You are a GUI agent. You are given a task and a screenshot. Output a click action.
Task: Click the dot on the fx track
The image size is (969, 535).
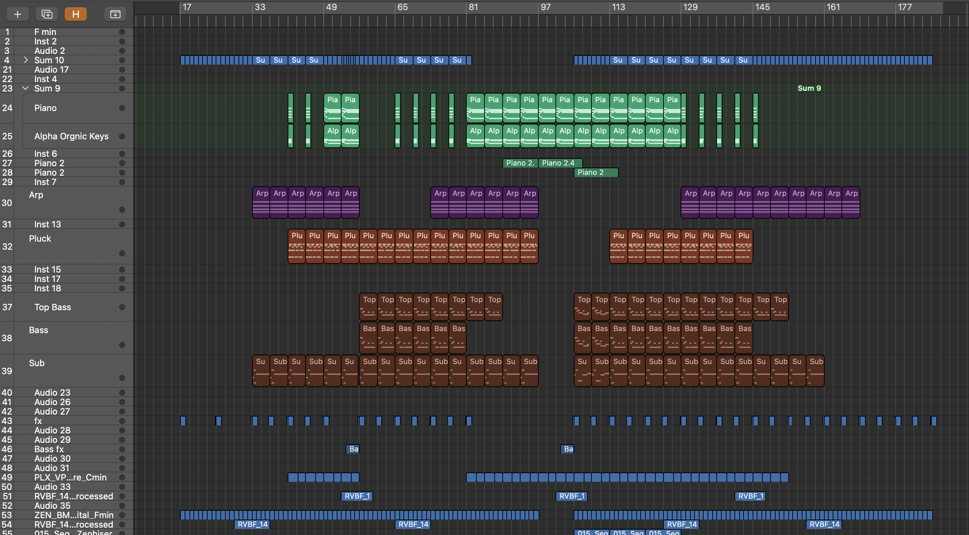122,421
